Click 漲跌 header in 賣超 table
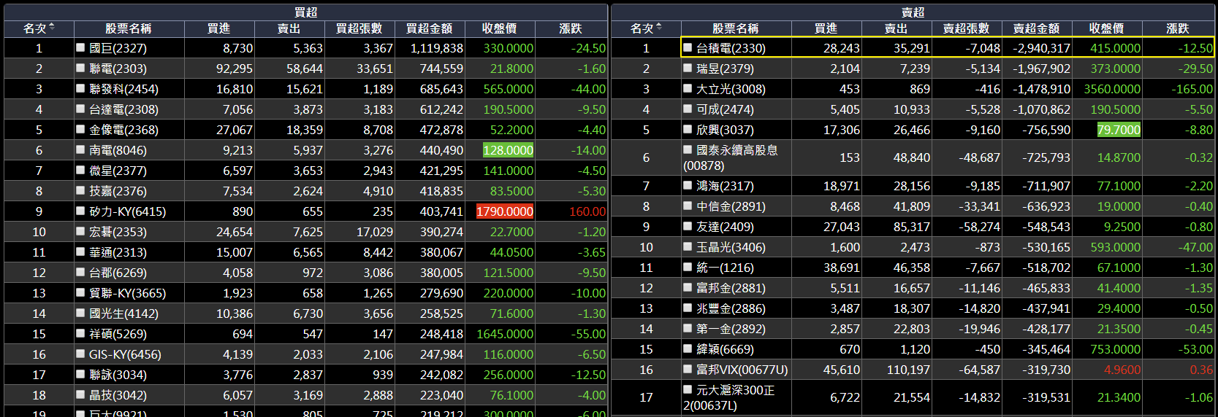The image size is (1218, 417). click(x=1178, y=28)
